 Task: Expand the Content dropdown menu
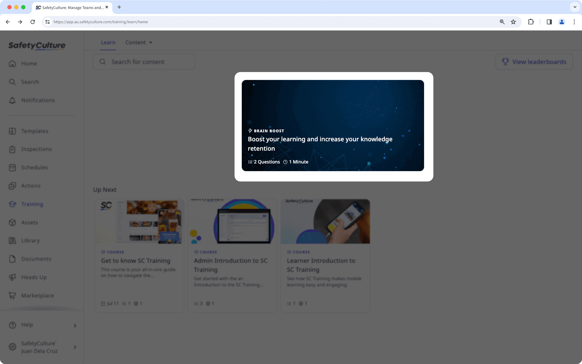[x=138, y=42]
